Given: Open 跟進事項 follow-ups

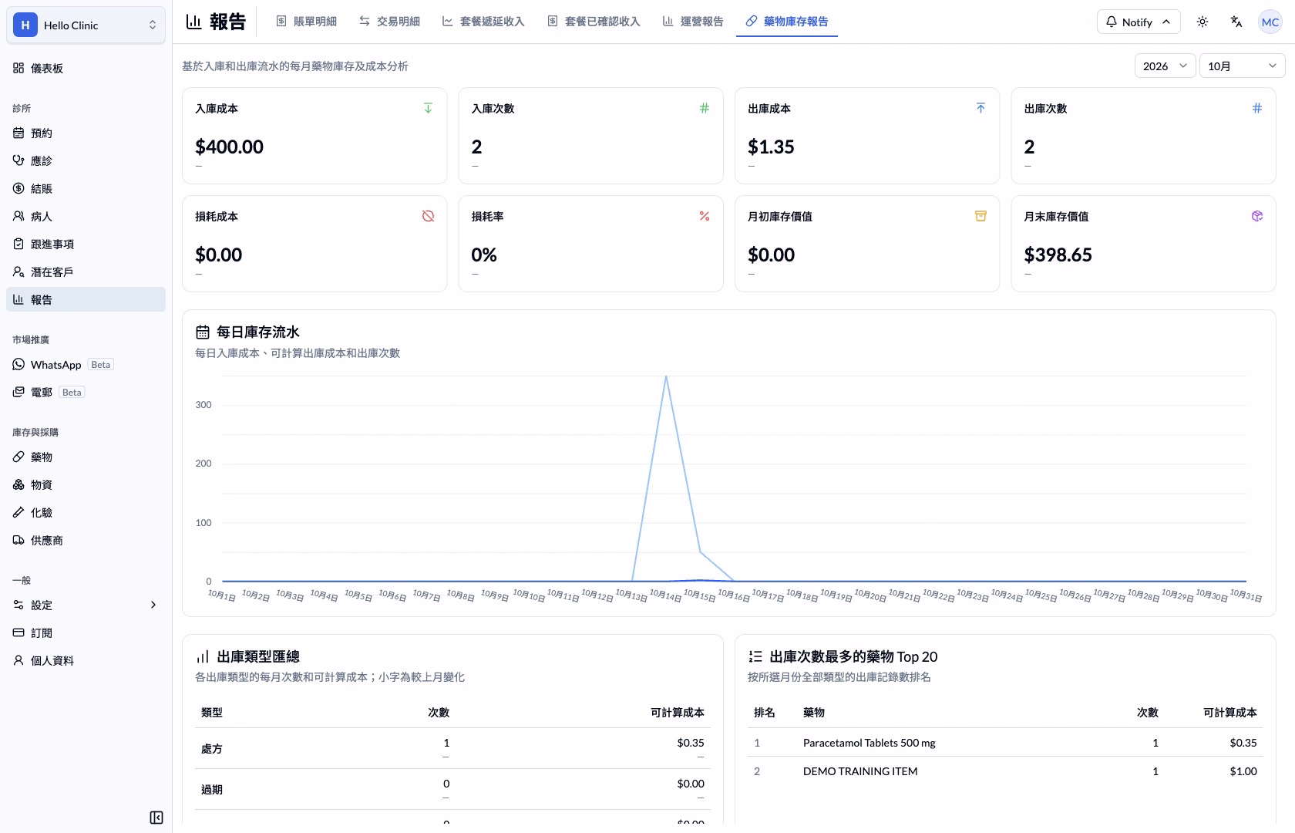Looking at the screenshot, I should click(x=86, y=245).
